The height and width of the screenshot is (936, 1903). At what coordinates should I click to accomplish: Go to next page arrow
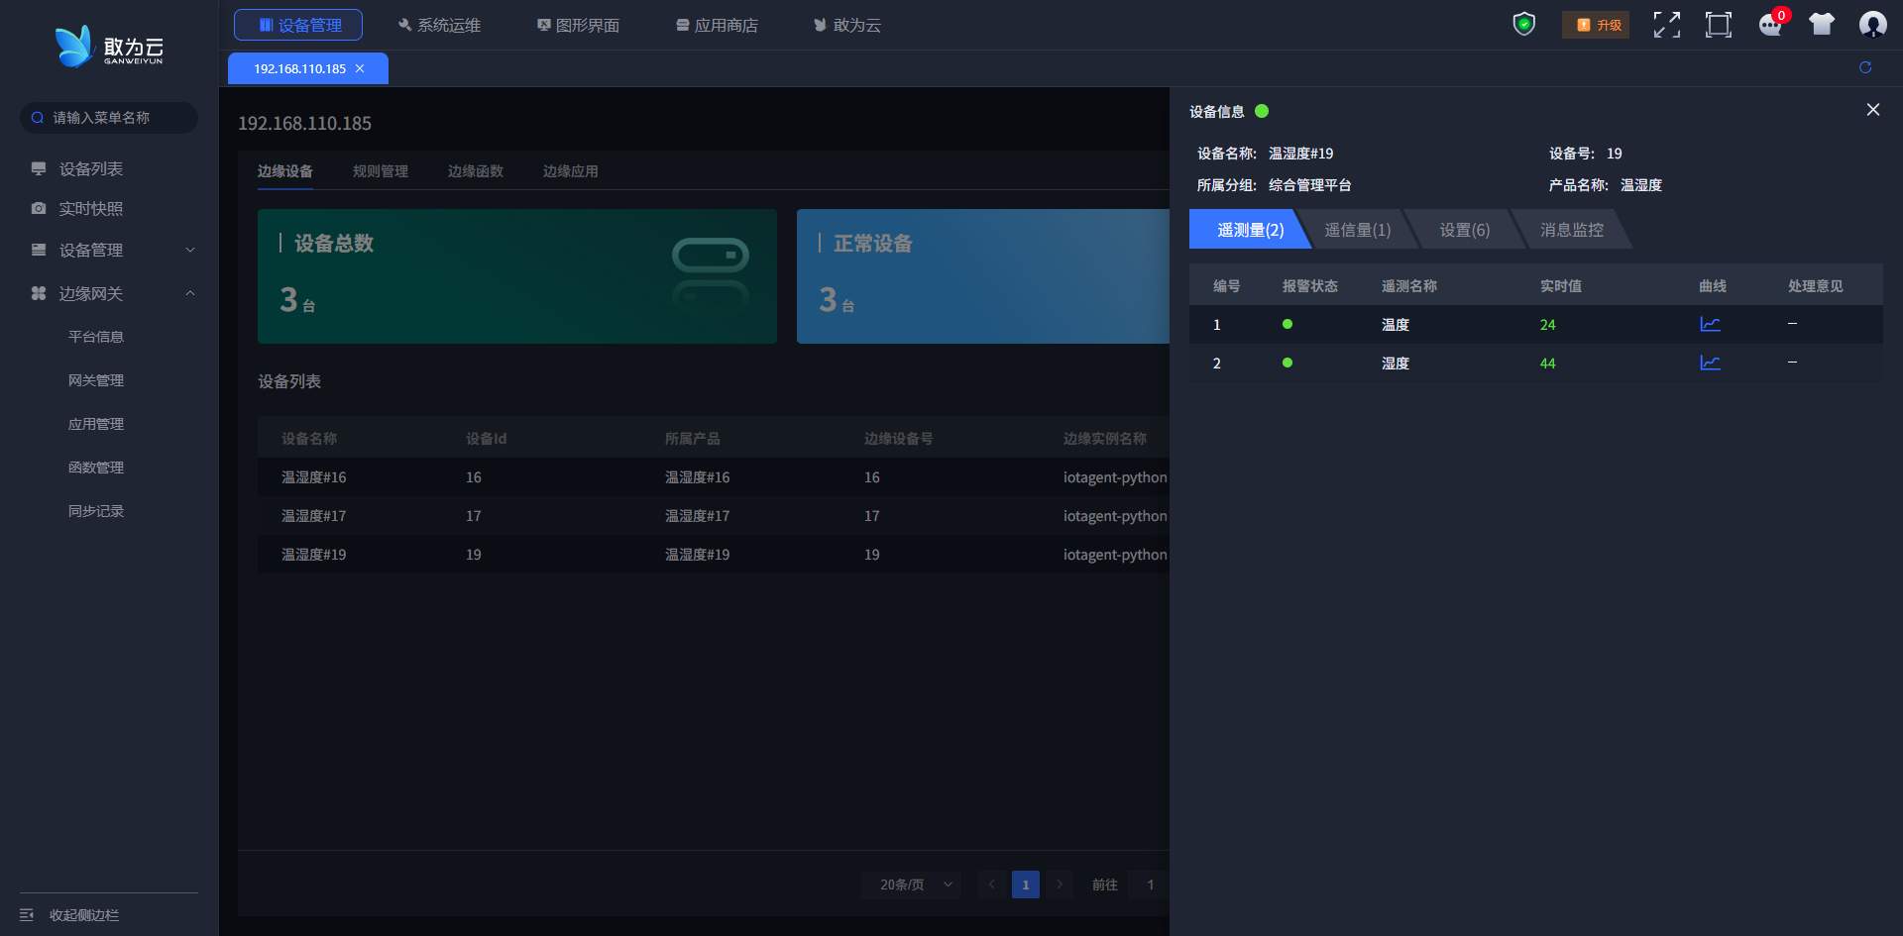point(1060,884)
